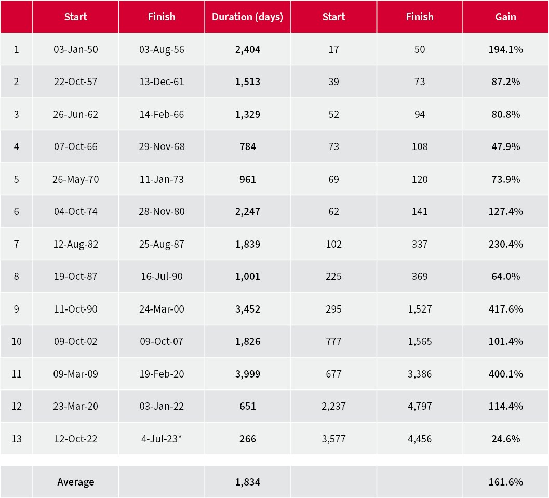Select the 47.9% gain cell
The width and height of the screenshot is (549, 498).
pos(505,146)
